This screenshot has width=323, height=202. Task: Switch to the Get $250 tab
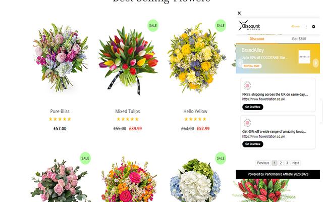click(x=299, y=39)
